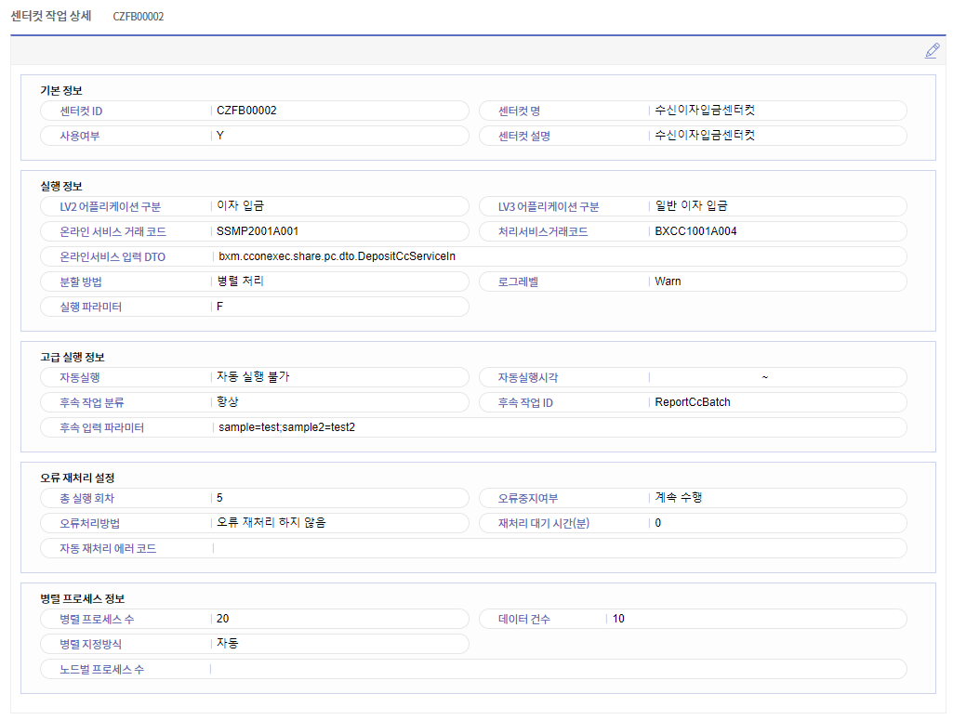Select the BXCC1001A004 처리서비스거래코드 value

click(x=695, y=231)
